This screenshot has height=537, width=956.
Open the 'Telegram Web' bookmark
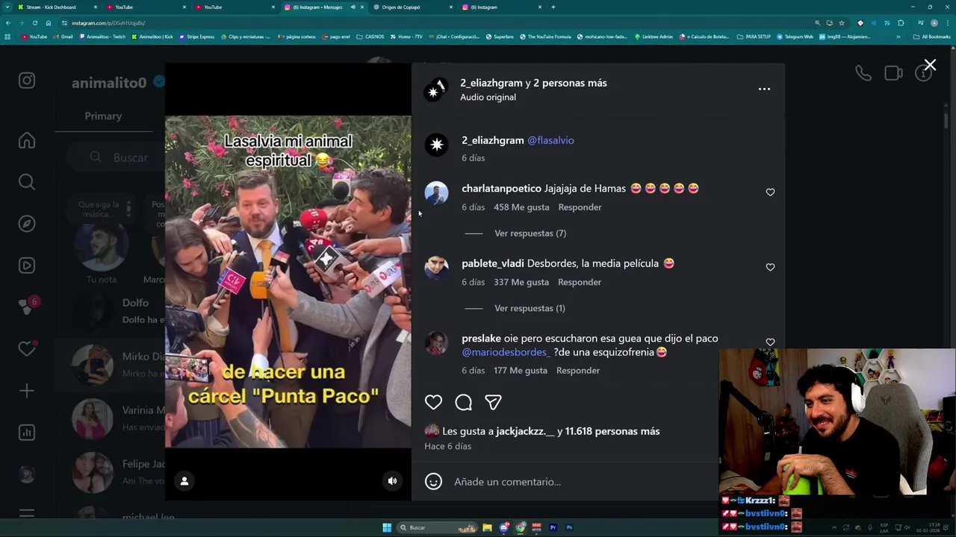pos(795,37)
